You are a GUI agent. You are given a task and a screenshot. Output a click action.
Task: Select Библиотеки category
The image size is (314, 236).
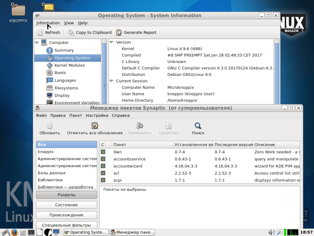(67, 180)
